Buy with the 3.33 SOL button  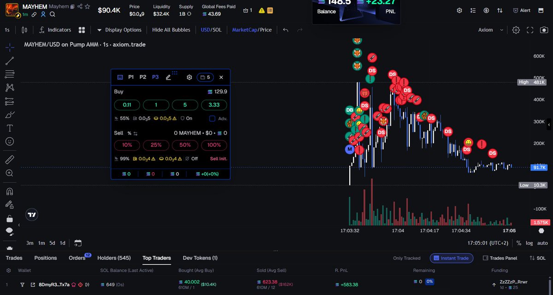(214, 105)
